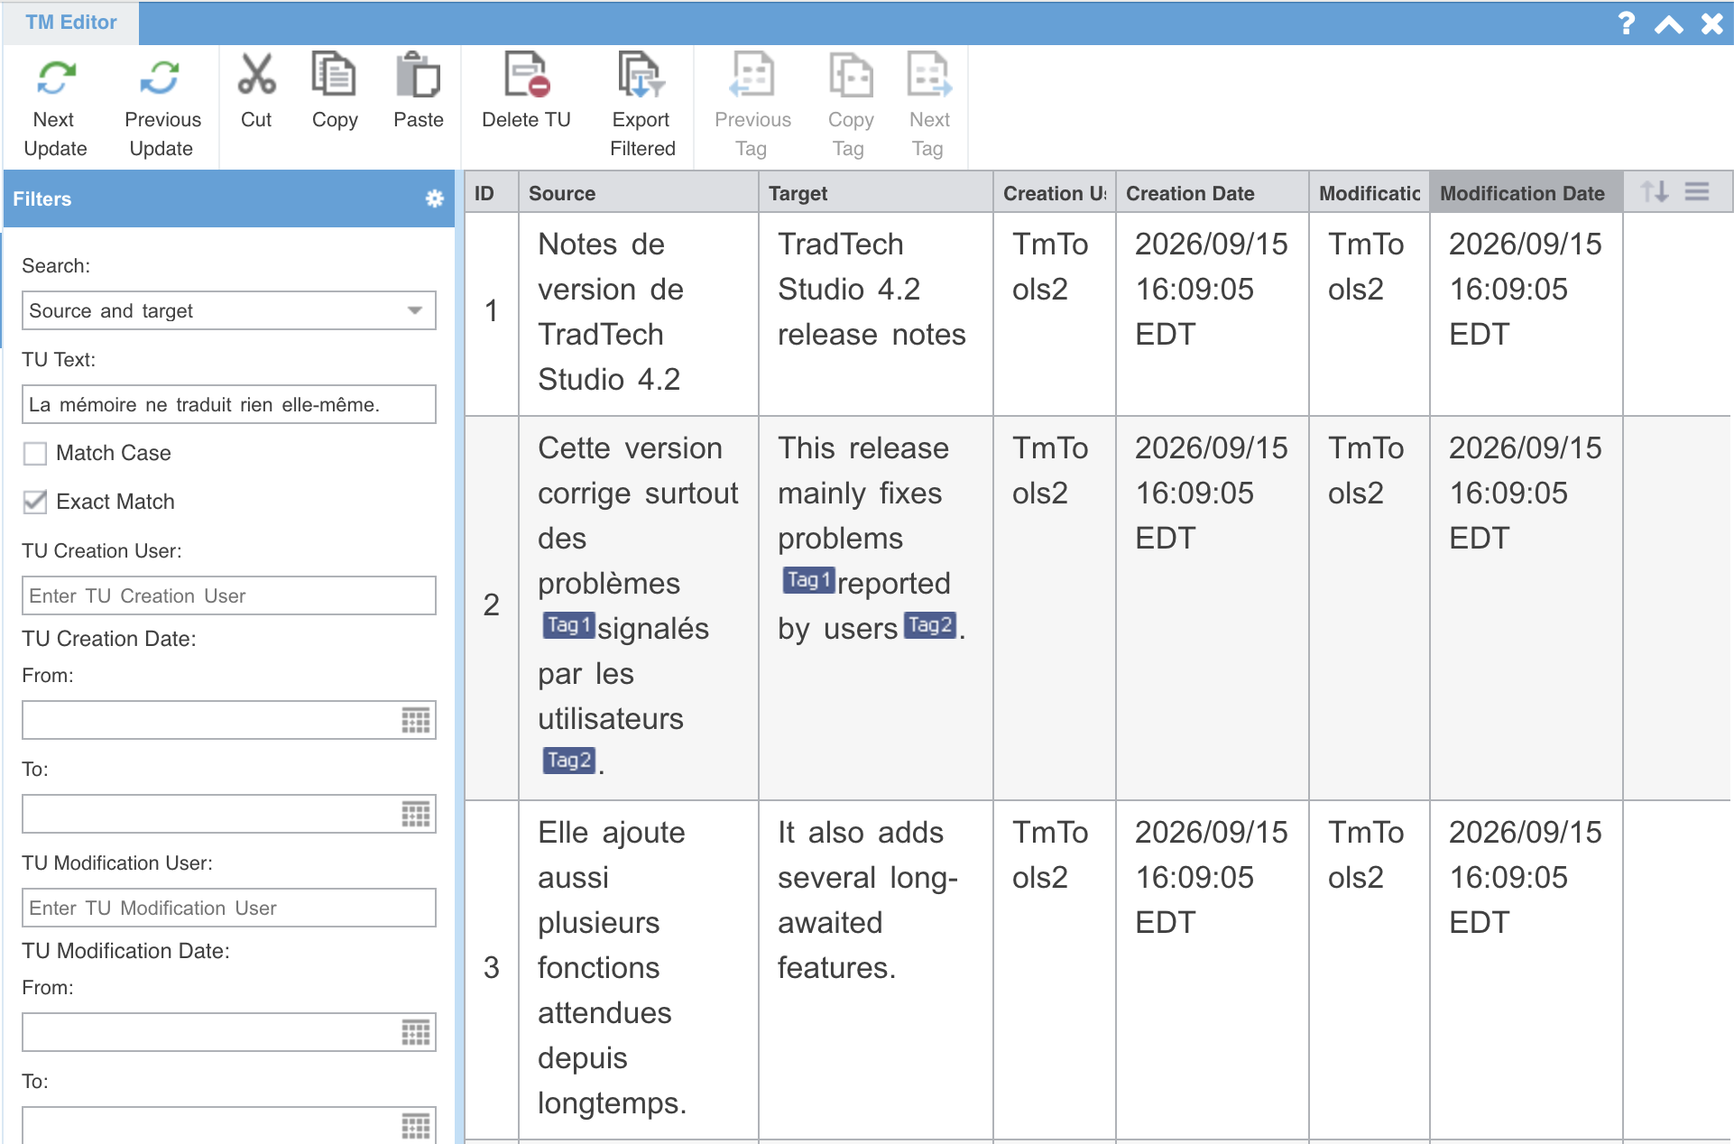This screenshot has height=1144, width=1734.
Task: Click the Next Update icon
Action: click(x=55, y=78)
